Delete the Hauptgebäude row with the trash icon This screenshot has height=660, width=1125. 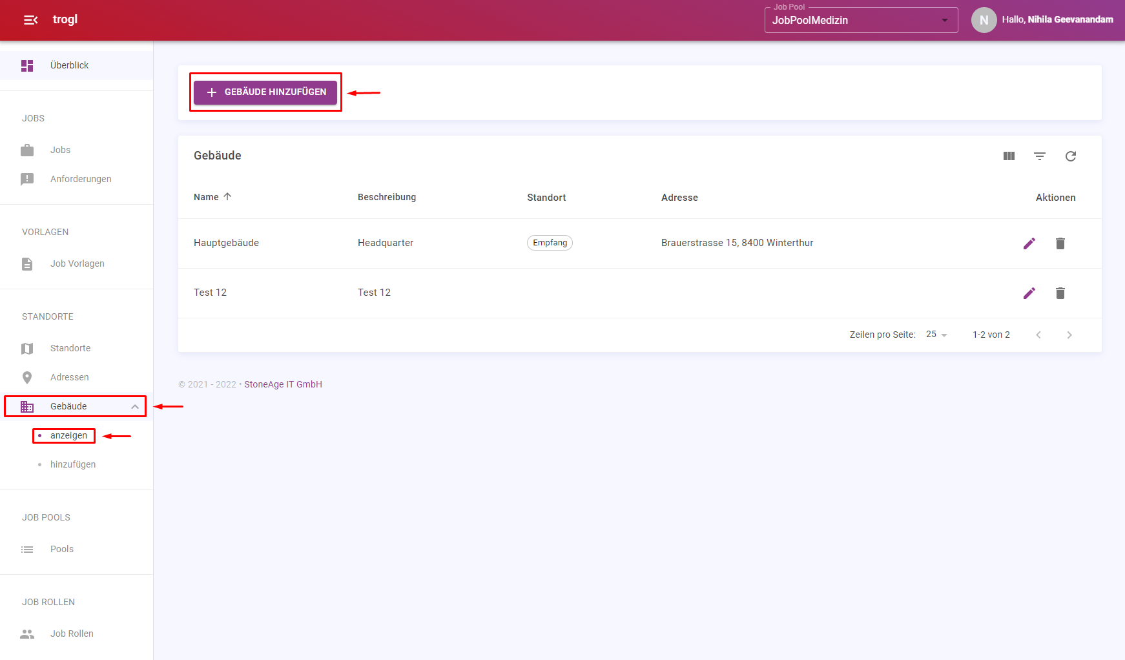(x=1060, y=243)
